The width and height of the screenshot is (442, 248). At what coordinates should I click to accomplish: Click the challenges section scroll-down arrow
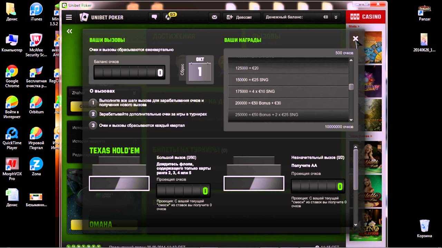[x=356, y=225]
